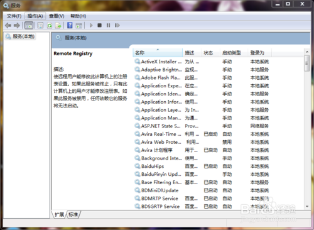This screenshot has height=230, width=314.
Task: Open the service Properties toolbar icon
Action: 40,26
